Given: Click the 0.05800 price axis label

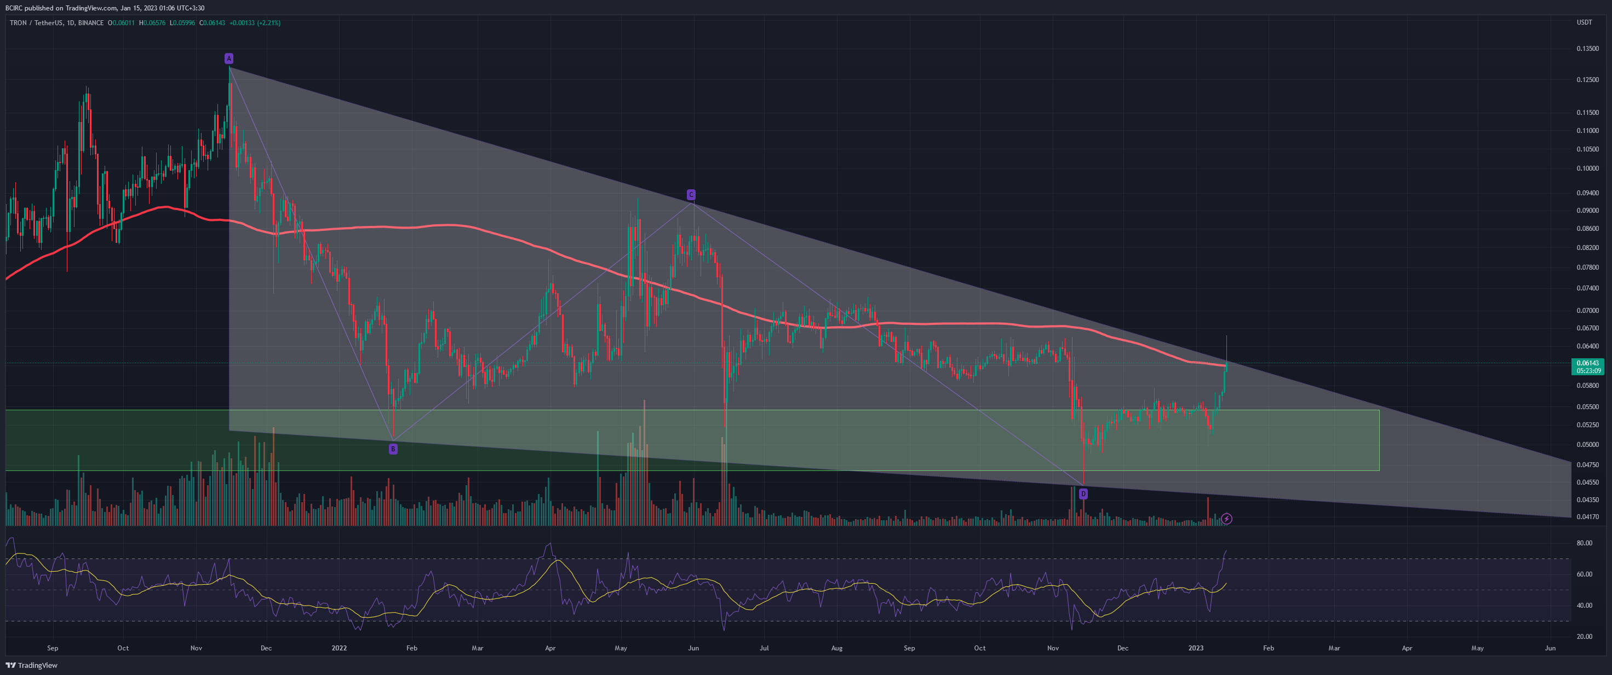Looking at the screenshot, I should pyautogui.click(x=1587, y=386).
